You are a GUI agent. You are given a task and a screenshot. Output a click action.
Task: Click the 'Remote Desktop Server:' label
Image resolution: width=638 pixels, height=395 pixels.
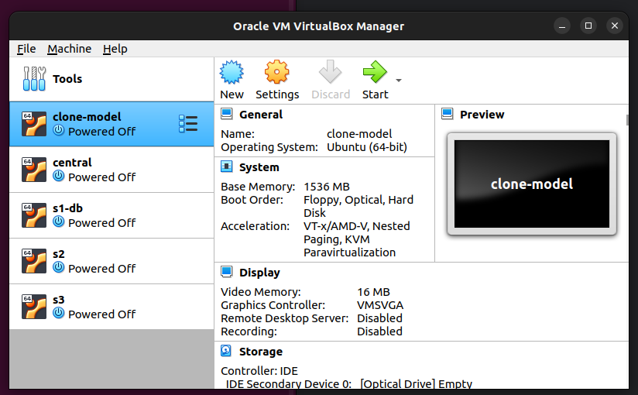tap(284, 318)
